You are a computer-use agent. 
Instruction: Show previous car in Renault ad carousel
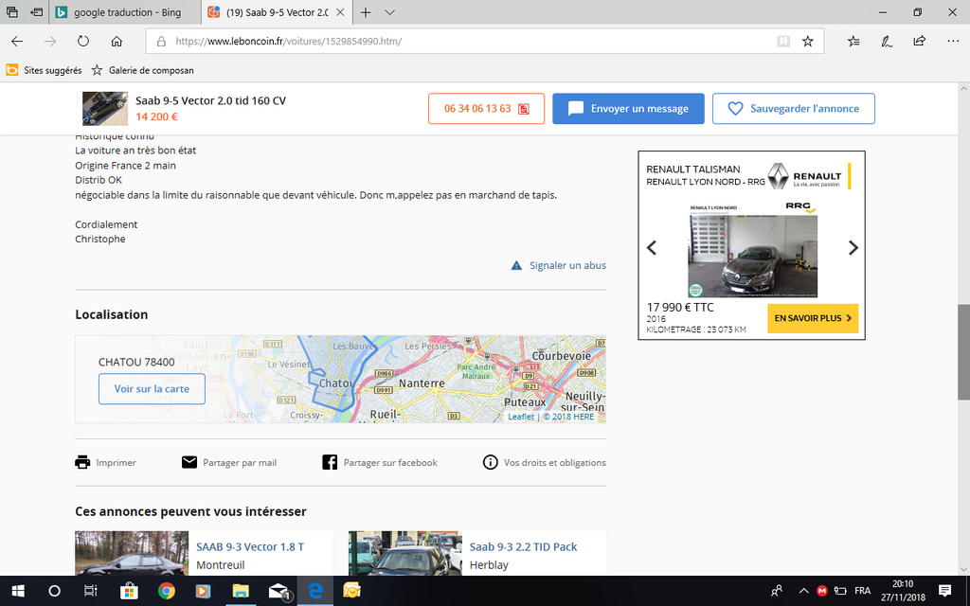(652, 248)
